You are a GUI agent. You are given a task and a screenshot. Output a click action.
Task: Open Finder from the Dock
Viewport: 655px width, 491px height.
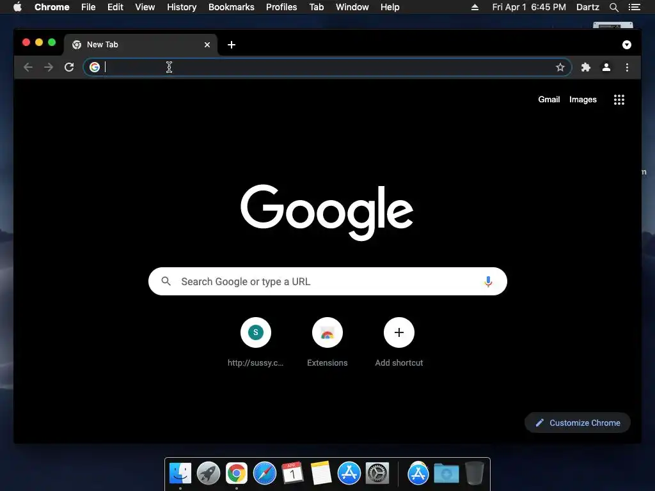pyautogui.click(x=180, y=473)
